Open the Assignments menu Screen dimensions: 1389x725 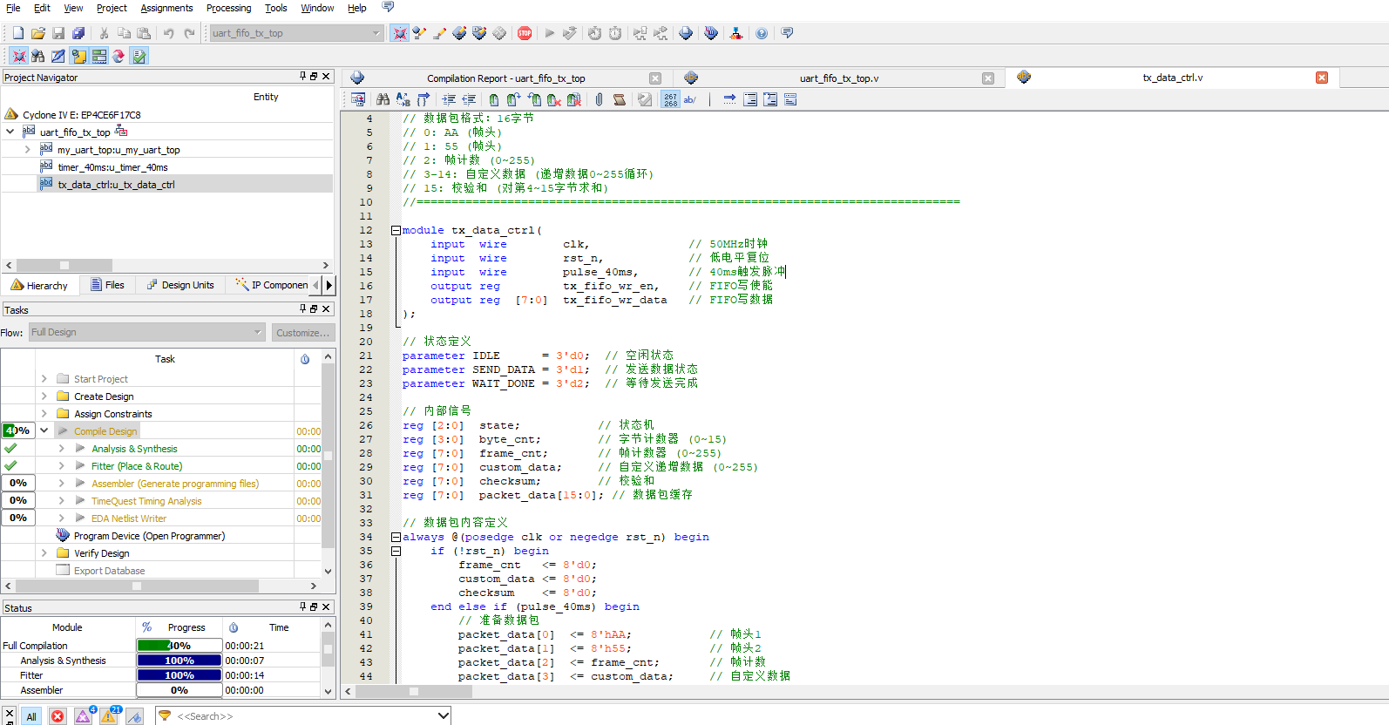166,8
